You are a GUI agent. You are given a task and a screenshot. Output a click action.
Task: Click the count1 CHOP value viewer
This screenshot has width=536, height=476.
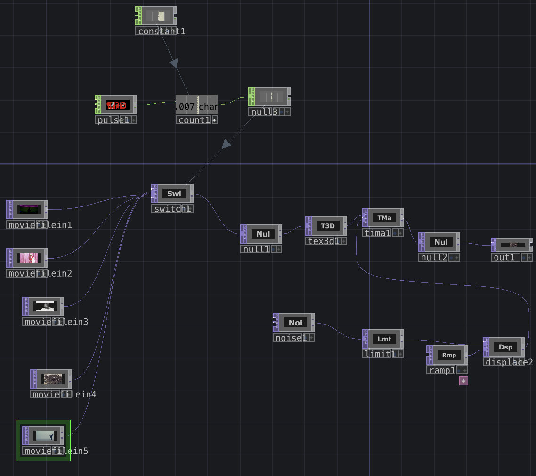196,105
